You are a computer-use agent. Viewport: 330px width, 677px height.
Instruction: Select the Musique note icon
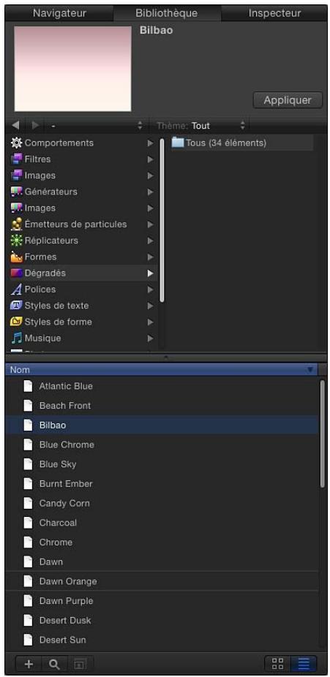click(x=16, y=338)
